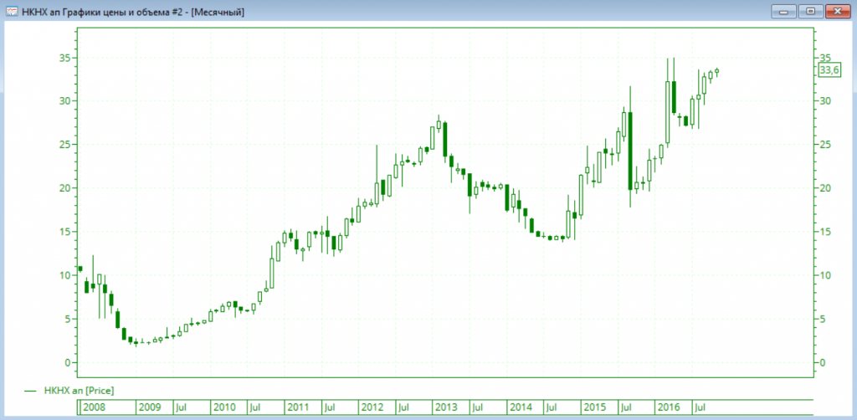
Task: Click the 2015 marker on the timeline
Action: point(594,407)
